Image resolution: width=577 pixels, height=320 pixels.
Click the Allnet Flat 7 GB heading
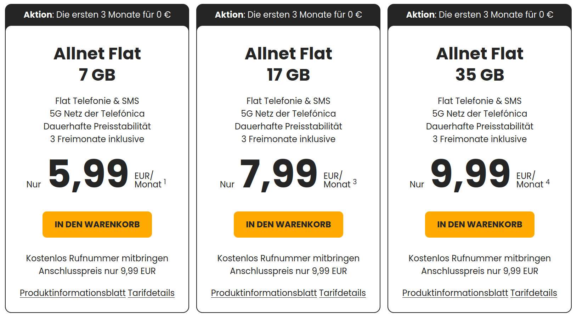click(97, 64)
